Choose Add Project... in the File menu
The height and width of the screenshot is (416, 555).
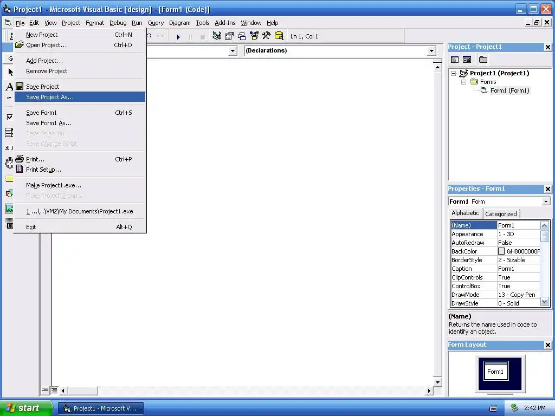point(80,61)
